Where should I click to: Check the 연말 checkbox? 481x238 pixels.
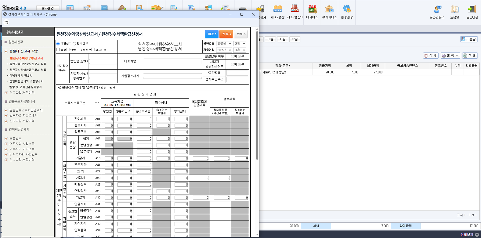pyautogui.click(x=68, y=49)
